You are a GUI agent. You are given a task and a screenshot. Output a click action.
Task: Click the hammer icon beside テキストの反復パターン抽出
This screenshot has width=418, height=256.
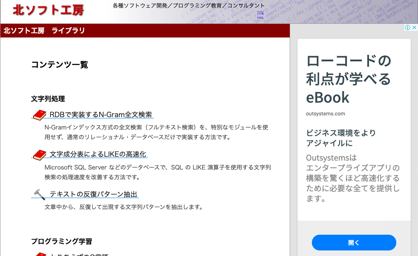(40, 195)
